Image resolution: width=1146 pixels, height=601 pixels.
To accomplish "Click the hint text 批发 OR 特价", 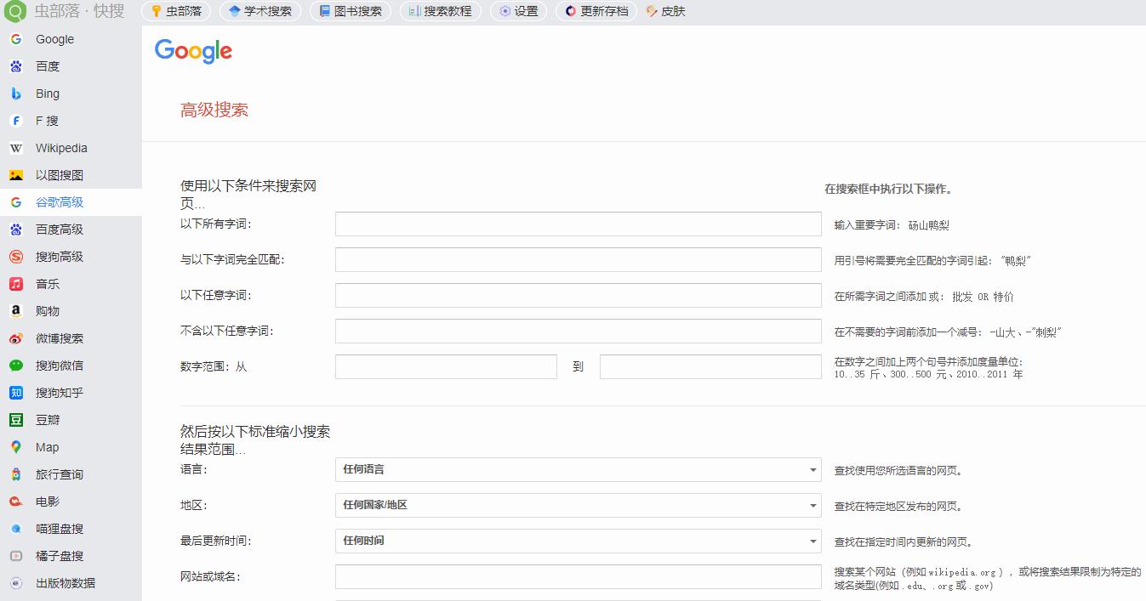I will point(983,297).
